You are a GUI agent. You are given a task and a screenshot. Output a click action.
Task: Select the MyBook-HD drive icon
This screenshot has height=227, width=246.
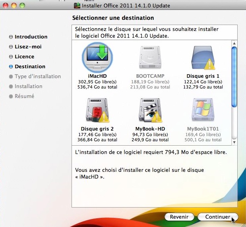coord(150,110)
